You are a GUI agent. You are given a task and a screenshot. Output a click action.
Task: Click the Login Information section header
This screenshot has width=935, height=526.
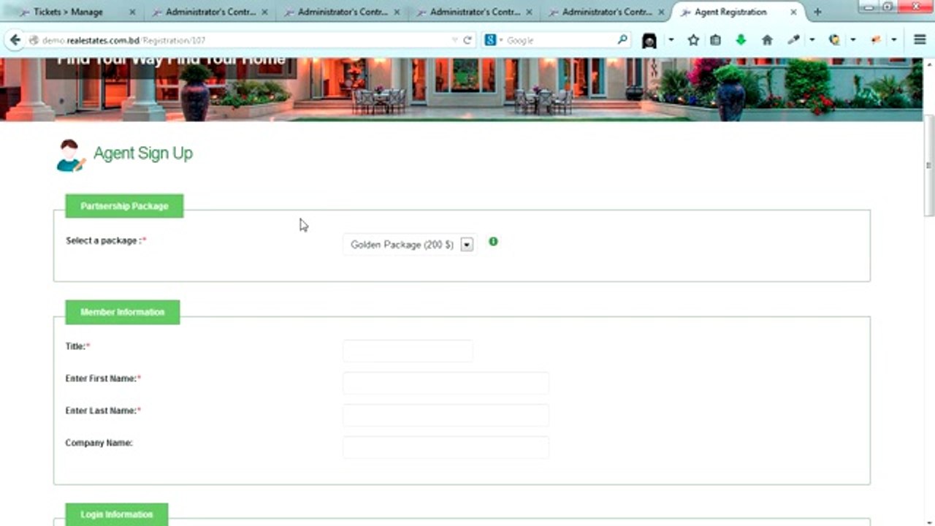[x=117, y=514]
